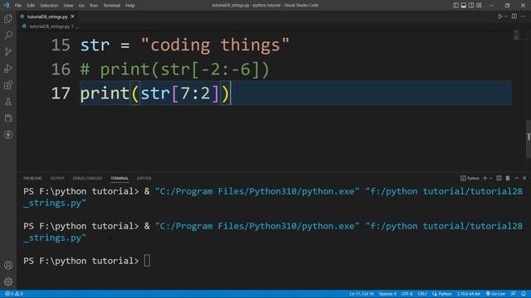The height and width of the screenshot is (298, 531).
Task: Run the Python file with play button
Action: (x=499, y=17)
